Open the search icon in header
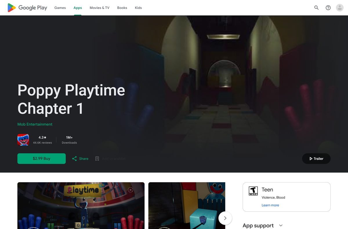 coord(316,8)
